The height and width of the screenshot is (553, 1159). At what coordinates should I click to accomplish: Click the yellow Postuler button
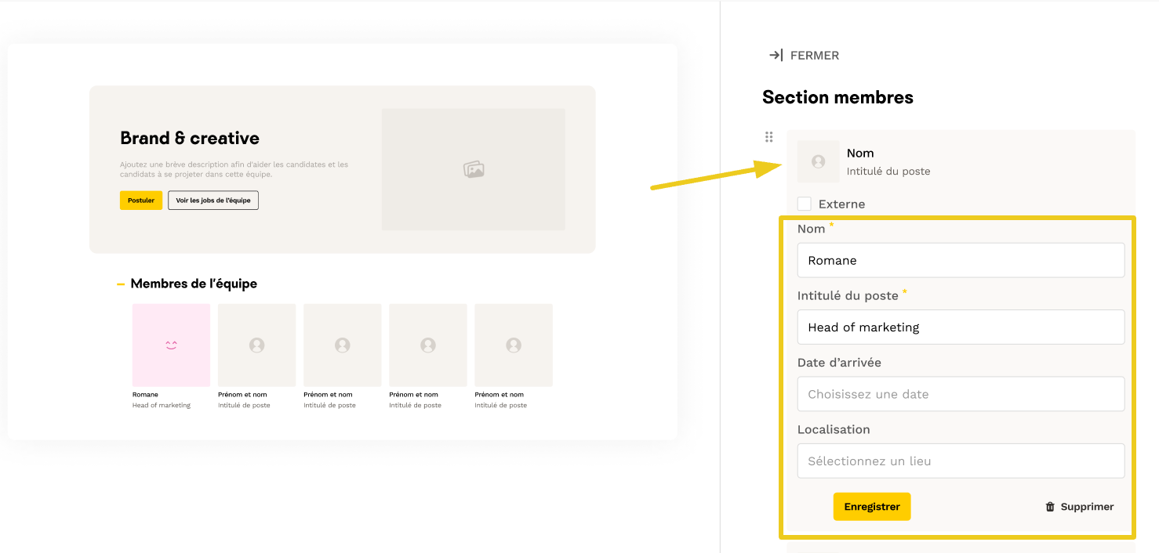coord(141,201)
